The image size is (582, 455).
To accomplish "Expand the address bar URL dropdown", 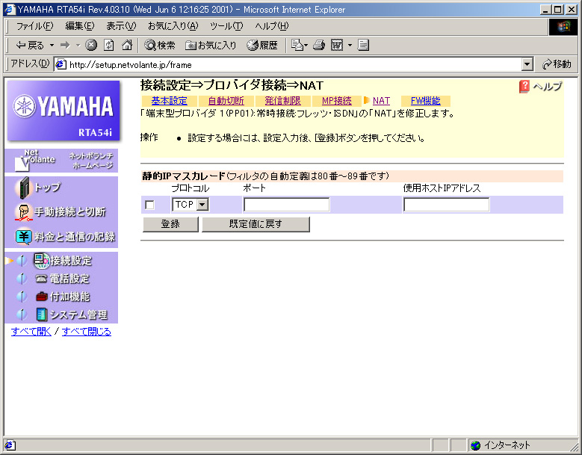I will pyautogui.click(x=527, y=65).
